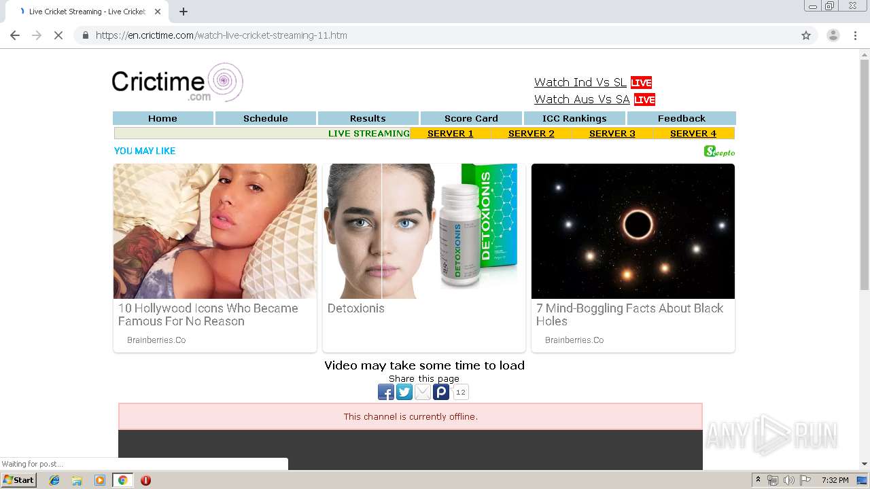Click '7 Mind-Boggling Facts About Black Holes' headline
Viewport: 870px width, 489px height.
click(x=629, y=314)
